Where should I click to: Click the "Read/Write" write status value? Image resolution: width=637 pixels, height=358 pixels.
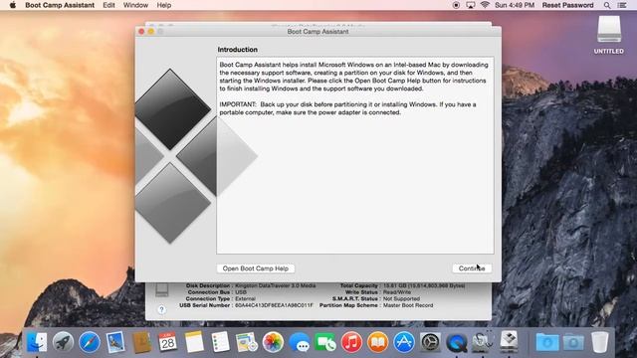click(x=397, y=292)
